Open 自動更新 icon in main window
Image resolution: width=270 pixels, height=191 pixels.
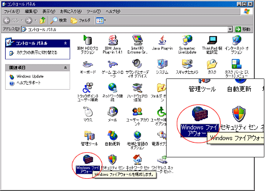pyautogui.click(x=113, y=135)
